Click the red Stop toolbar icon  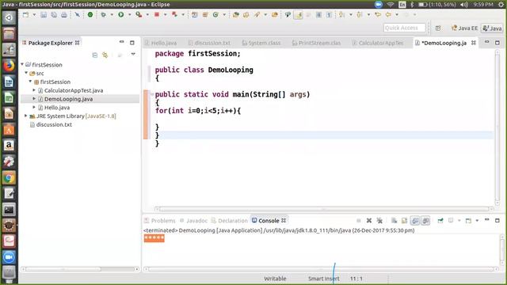[157, 14]
